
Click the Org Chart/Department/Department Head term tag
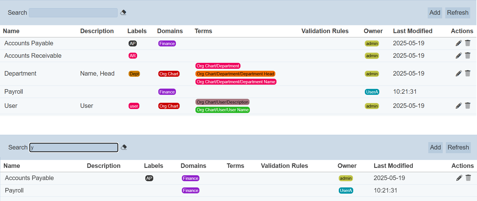(235, 74)
